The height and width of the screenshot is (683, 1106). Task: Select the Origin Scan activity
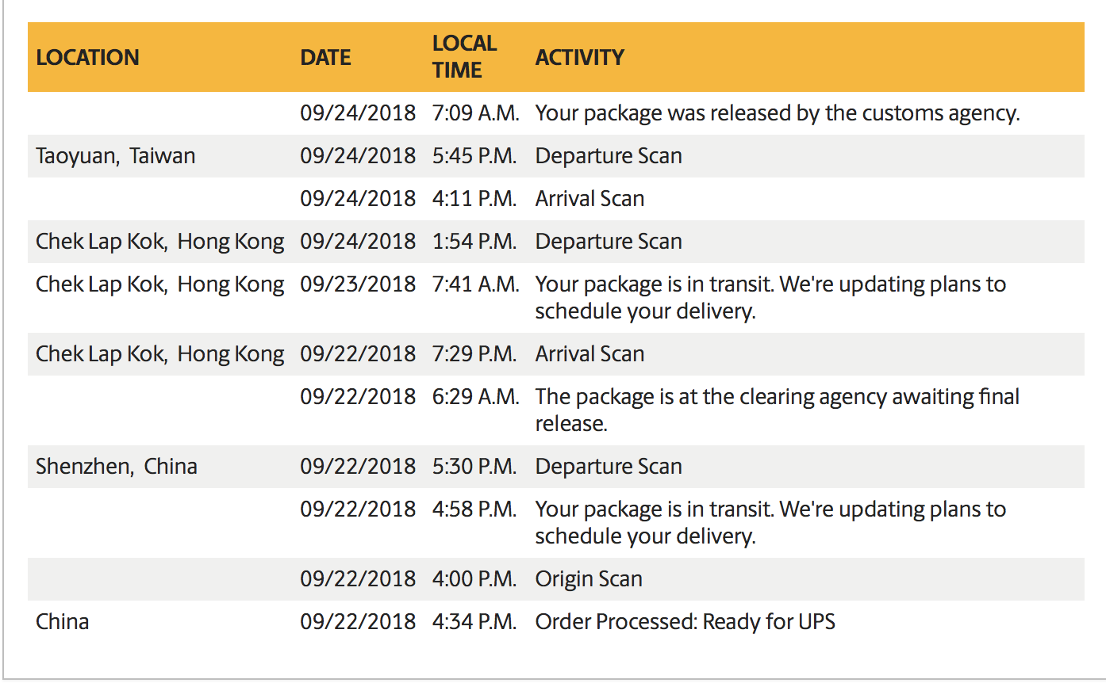click(x=589, y=579)
